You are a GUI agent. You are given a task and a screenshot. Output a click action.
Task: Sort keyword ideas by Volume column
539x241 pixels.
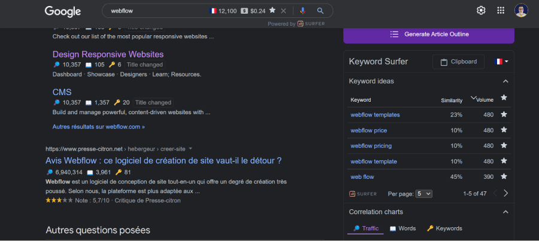pos(485,100)
